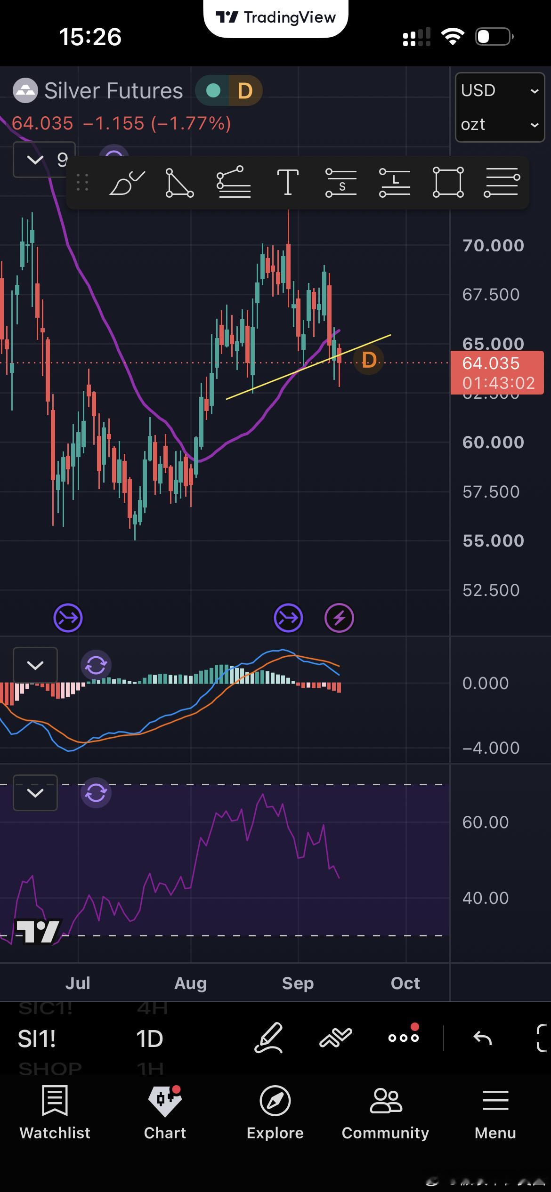Tap the RSI pane circular arrows icon

coord(96,793)
